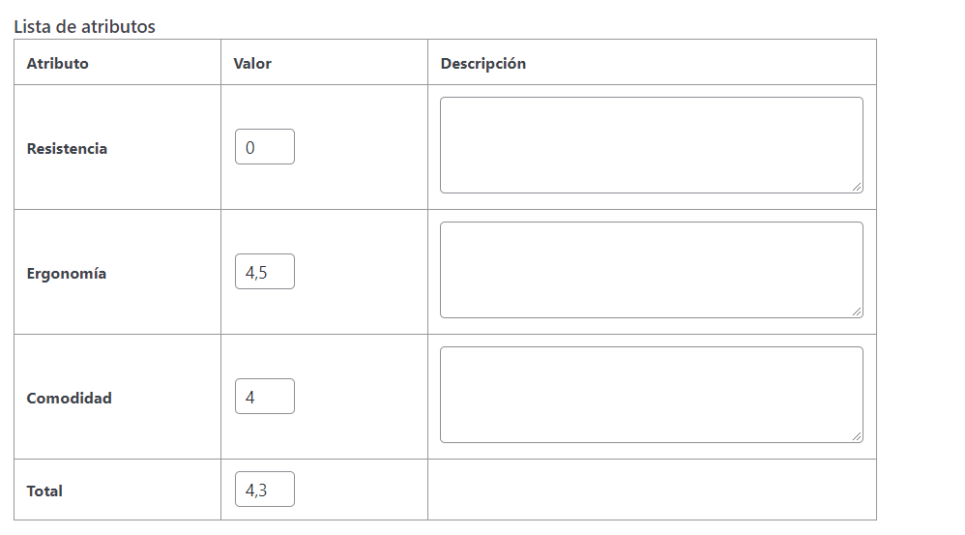
Task: Select the Ergonomía row label
Action: pyautogui.click(x=66, y=274)
